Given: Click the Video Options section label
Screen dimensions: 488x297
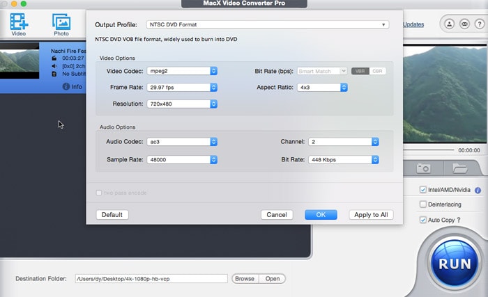Looking at the screenshot, I should click(117, 58).
